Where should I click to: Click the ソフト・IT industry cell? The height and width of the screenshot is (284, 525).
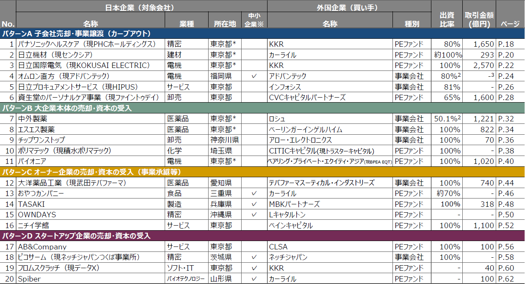click(x=186, y=268)
